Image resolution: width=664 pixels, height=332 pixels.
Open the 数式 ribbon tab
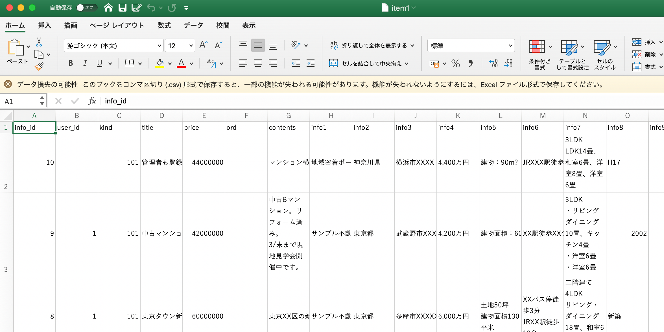tap(164, 25)
